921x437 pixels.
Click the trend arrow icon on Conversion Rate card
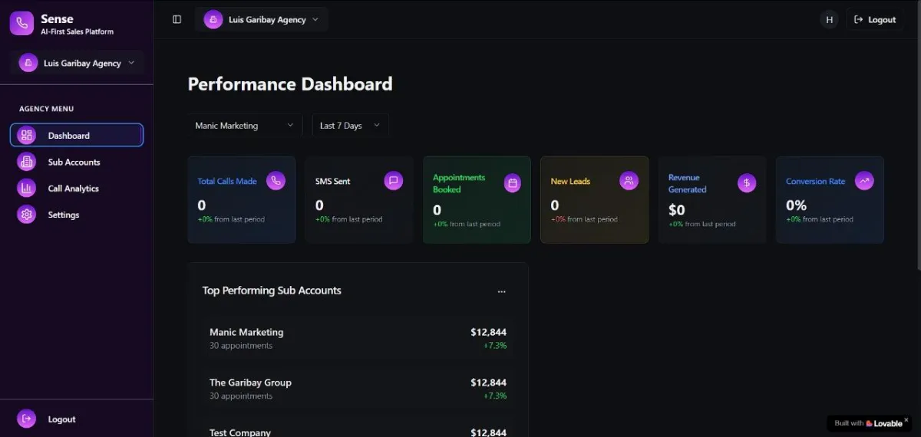point(864,181)
